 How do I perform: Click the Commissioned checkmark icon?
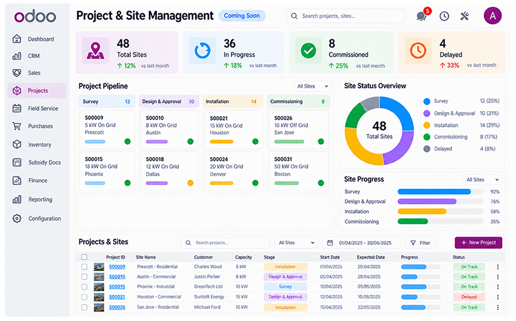[x=308, y=51]
